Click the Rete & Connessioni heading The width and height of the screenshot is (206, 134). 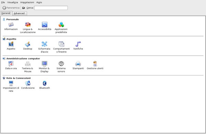coord(19,78)
